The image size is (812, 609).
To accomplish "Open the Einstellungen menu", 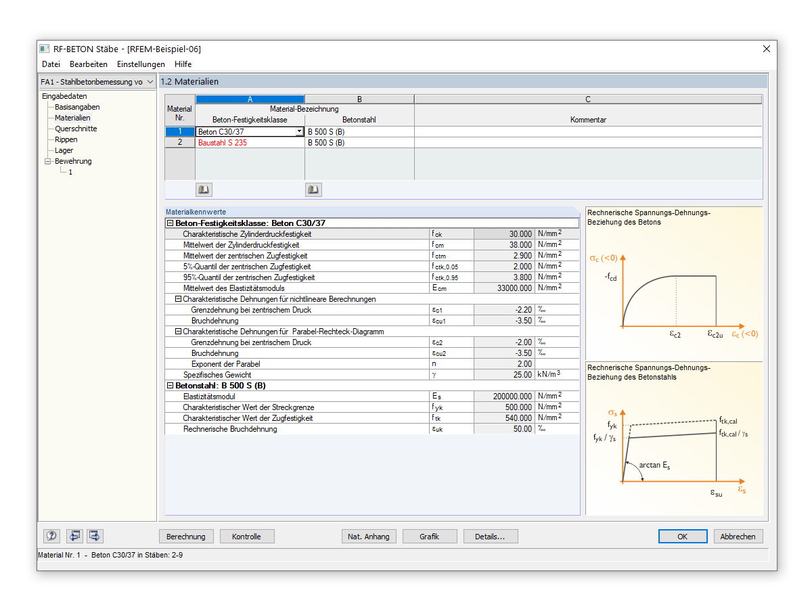I will pyautogui.click(x=141, y=64).
